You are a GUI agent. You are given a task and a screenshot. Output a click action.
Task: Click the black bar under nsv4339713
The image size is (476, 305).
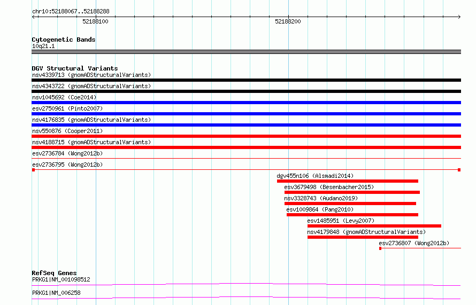246,80
